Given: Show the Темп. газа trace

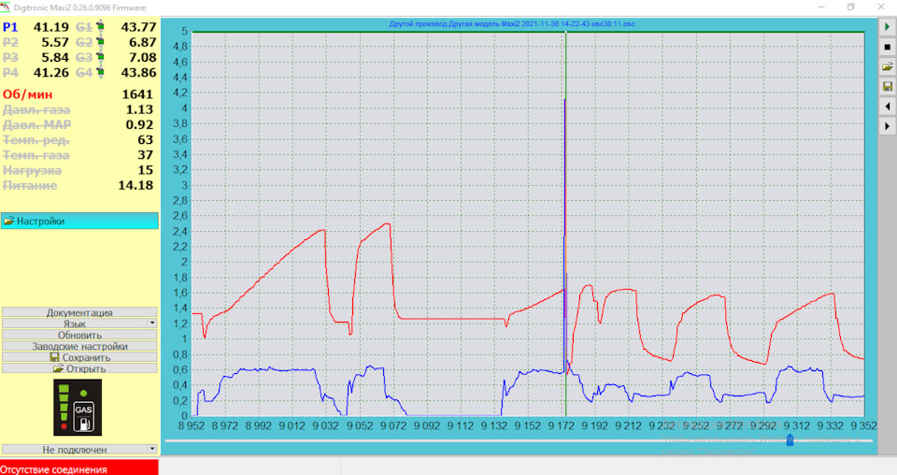Looking at the screenshot, I should pos(36,155).
